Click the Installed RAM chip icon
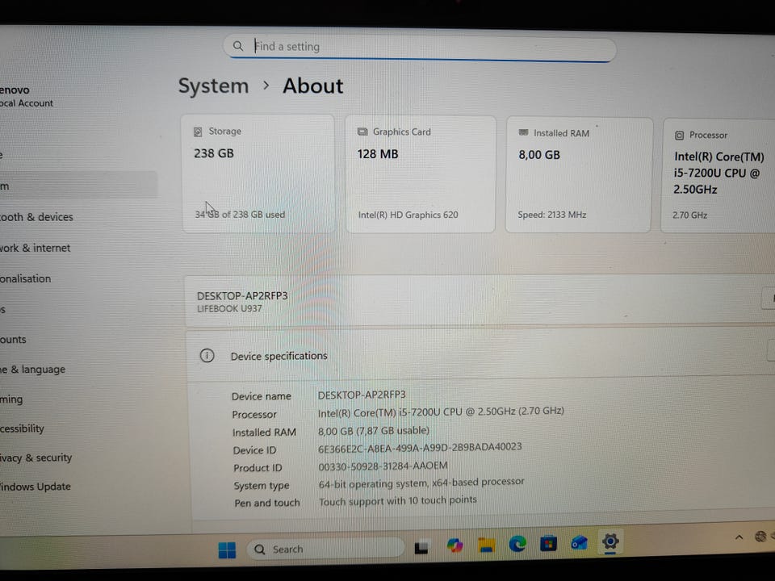Image resolution: width=775 pixels, height=581 pixels. 523,132
